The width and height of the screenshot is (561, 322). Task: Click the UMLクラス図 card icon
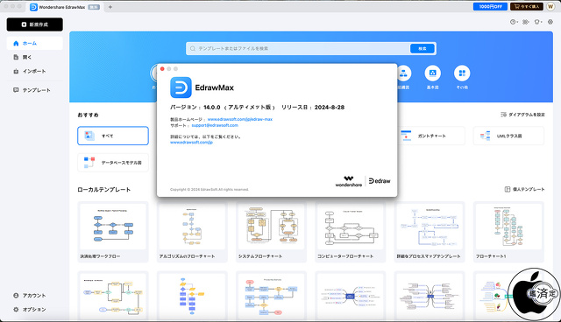485,136
